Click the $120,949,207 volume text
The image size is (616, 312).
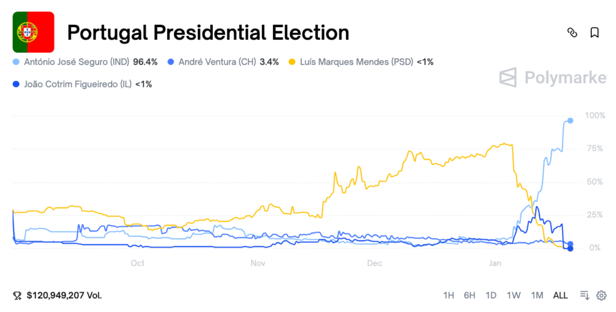(x=64, y=295)
